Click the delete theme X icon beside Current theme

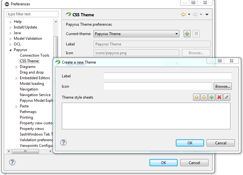pos(196,33)
